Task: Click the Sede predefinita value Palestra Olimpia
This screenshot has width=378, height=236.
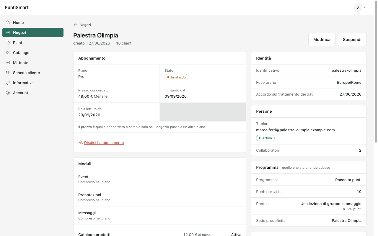Action: point(347,221)
